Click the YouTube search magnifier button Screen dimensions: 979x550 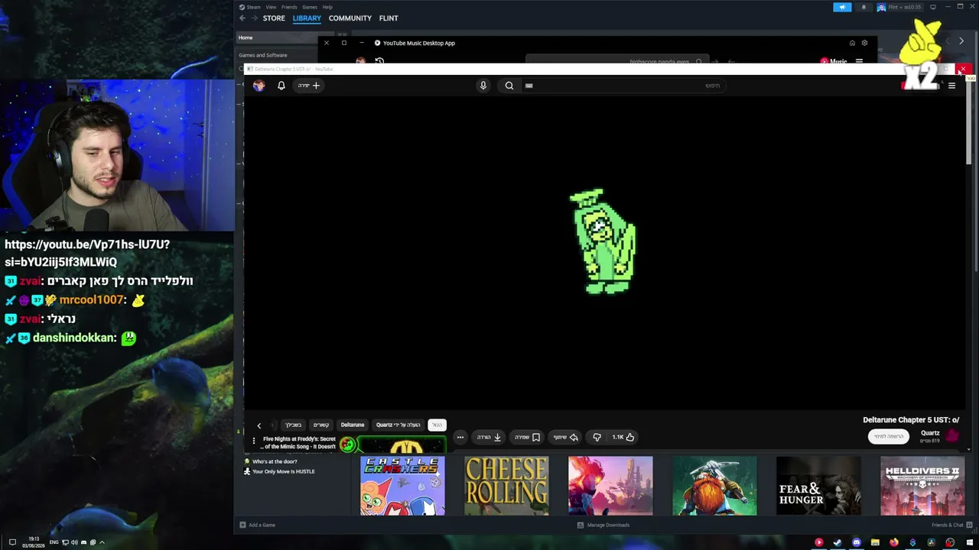tap(509, 86)
